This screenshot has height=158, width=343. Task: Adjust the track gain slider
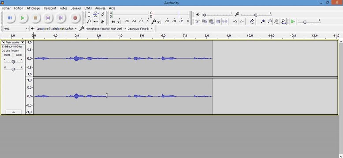point(13,62)
